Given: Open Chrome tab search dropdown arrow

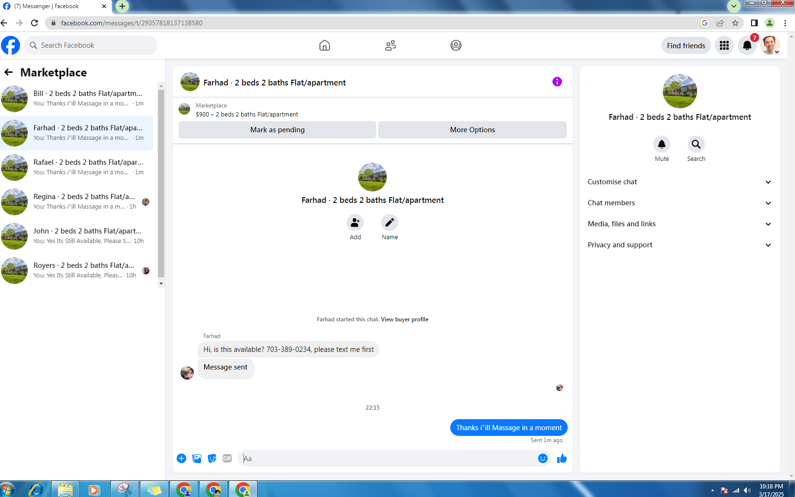Looking at the screenshot, I should pyautogui.click(x=734, y=6).
